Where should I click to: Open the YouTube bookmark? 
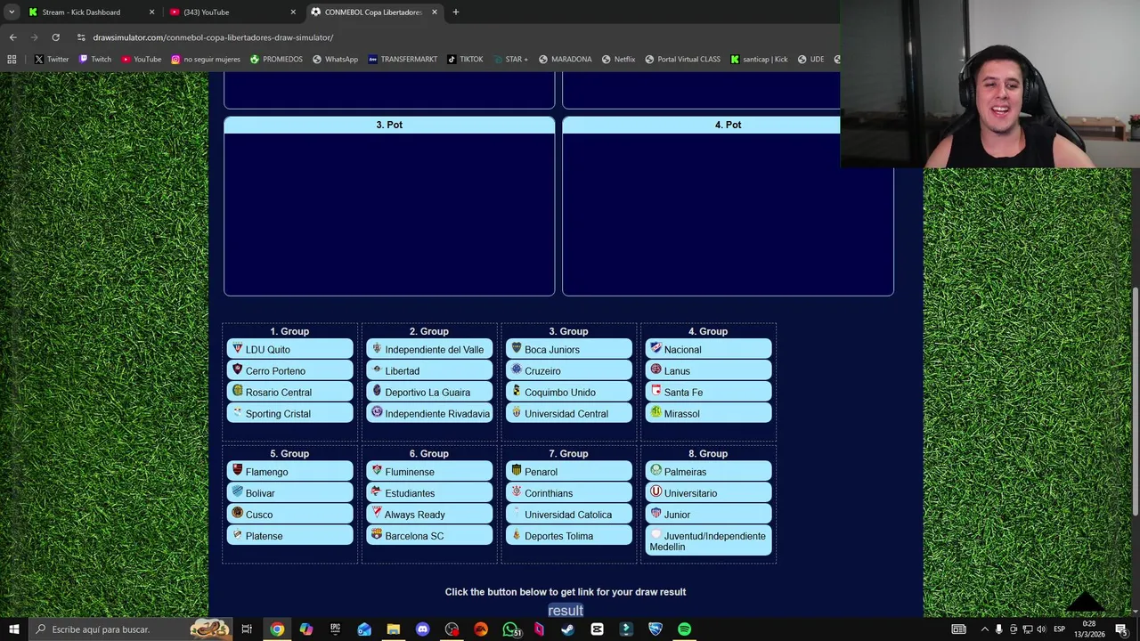141,60
